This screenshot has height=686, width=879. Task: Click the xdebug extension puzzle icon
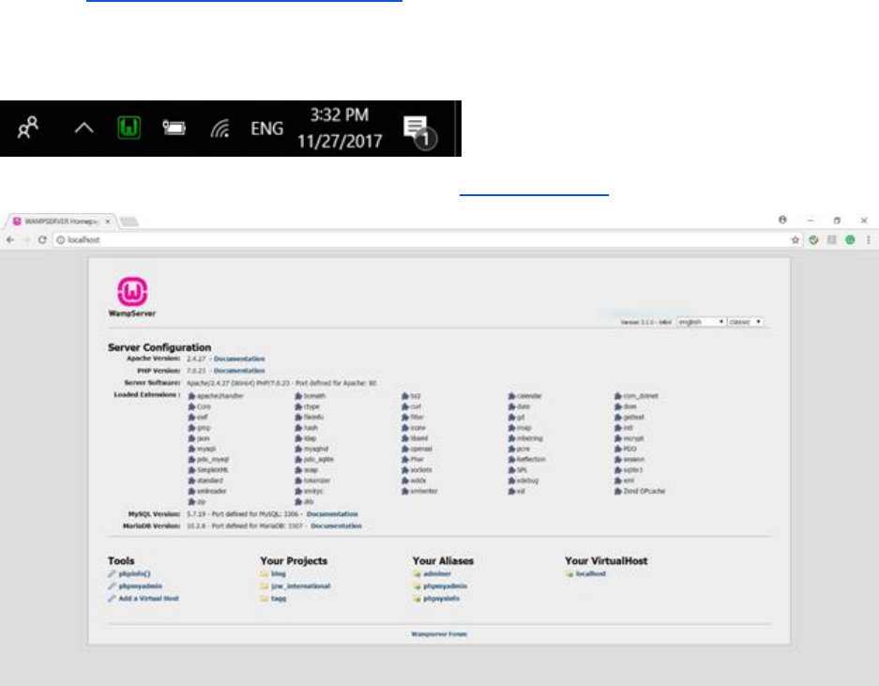pyautogui.click(x=511, y=480)
